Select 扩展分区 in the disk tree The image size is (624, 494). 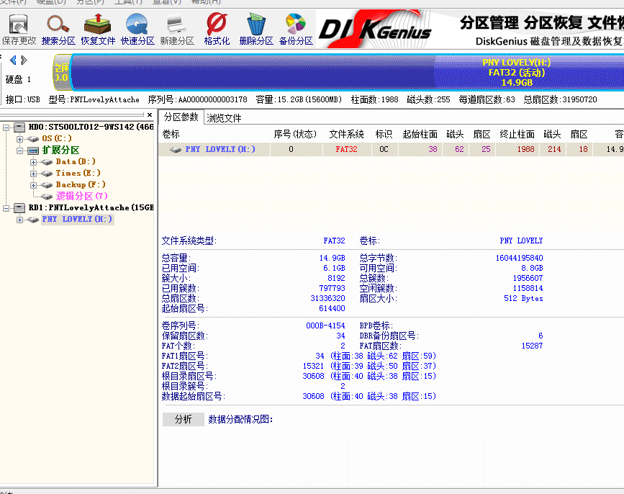pos(61,150)
